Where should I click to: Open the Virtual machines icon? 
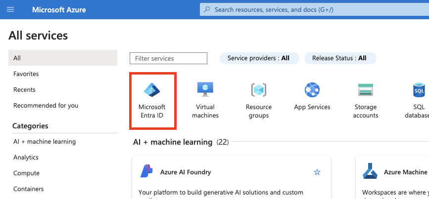pyautogui.click(x=205, y=89)
